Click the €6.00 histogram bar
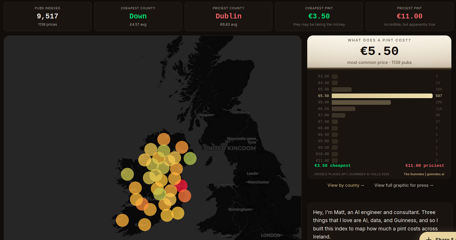 point(361,102)
